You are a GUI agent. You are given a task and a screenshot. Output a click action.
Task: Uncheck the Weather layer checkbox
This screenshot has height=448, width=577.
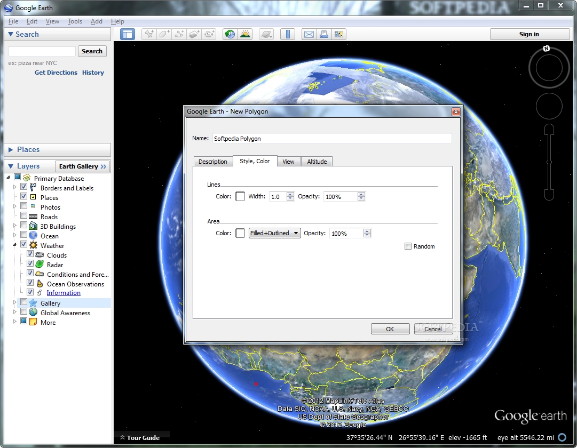[23, 244]
